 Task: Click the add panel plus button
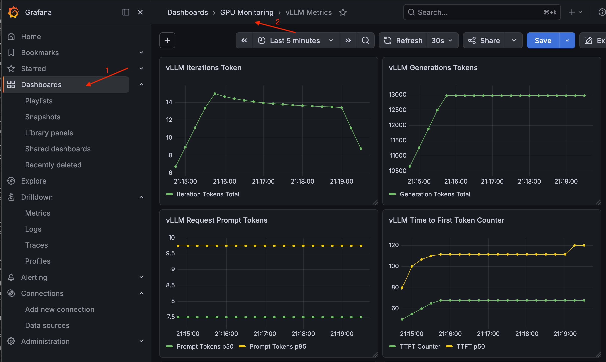click(x=167, y=40)
